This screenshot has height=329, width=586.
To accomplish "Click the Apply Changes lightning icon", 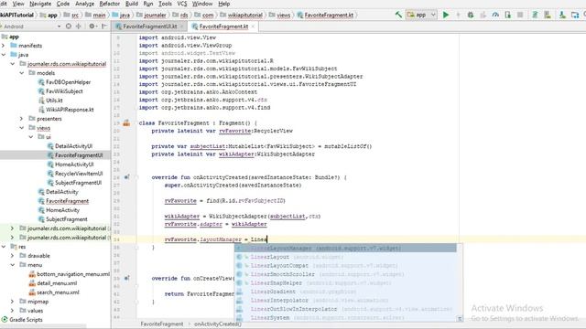I will pyautogui.click(x=458, y=15).
